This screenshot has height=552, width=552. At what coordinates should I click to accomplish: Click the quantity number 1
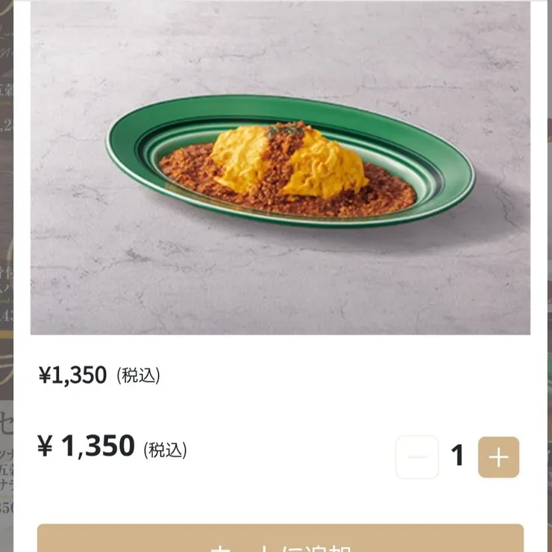tap(457, 455)
